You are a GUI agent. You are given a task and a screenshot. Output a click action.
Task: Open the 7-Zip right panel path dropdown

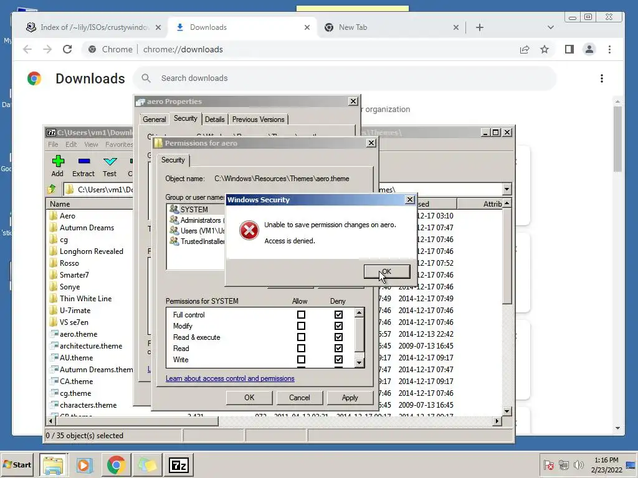click(x=507, y=189)
